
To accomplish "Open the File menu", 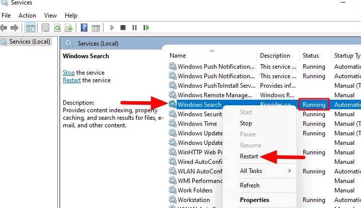I will [x=6, y=16].
